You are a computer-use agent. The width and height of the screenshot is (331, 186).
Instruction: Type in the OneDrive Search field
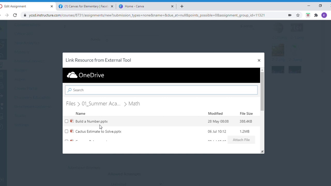click(x=161, y=90)
